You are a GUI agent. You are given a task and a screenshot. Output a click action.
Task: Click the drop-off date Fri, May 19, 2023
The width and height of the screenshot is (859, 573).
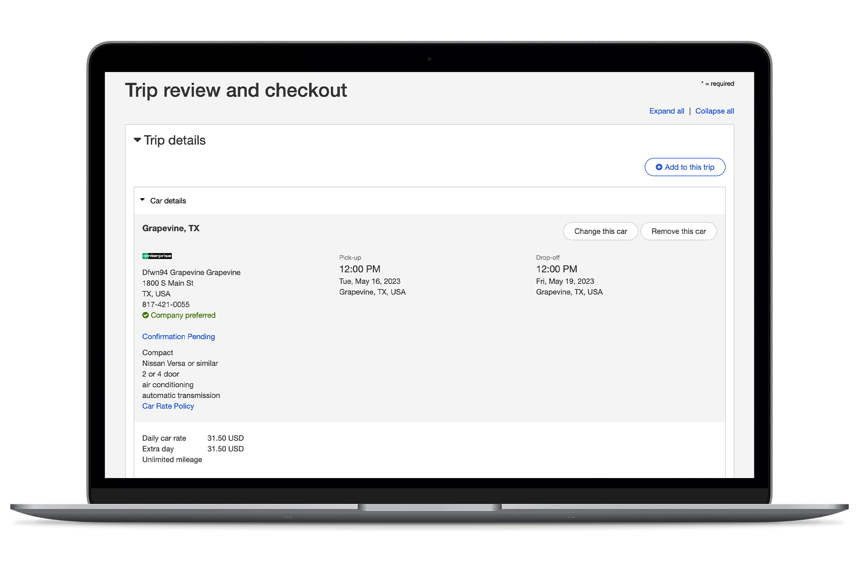565,281
